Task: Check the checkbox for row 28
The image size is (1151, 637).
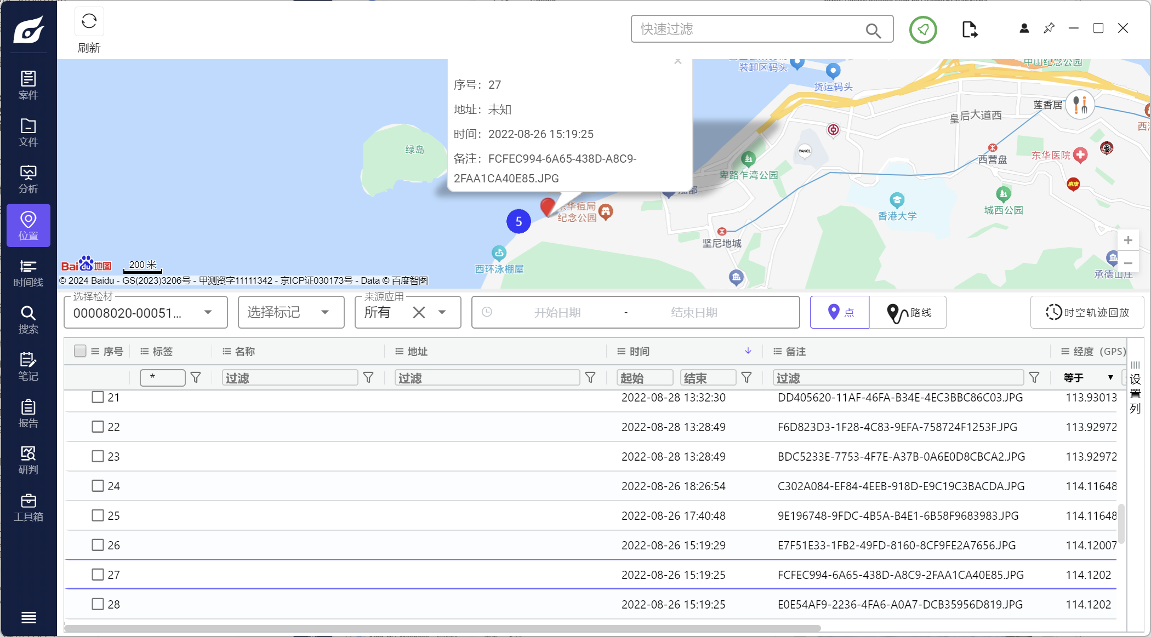Action: pos(98,604)
